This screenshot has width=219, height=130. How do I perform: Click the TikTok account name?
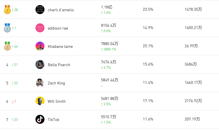coord(53,120)
